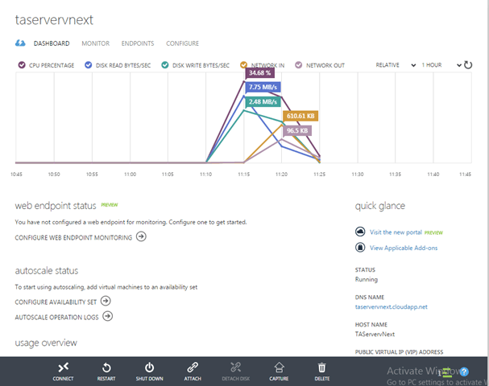The height and width of the screenshot is (386, 489).
Task: Click the cloud quick start icon
Action: [20, 43]
